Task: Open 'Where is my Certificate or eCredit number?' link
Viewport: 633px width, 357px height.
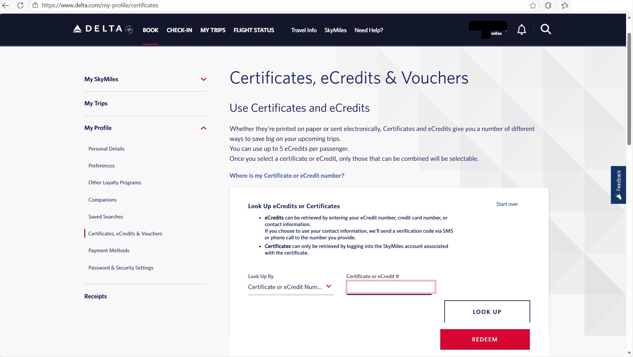Action: 287,176
